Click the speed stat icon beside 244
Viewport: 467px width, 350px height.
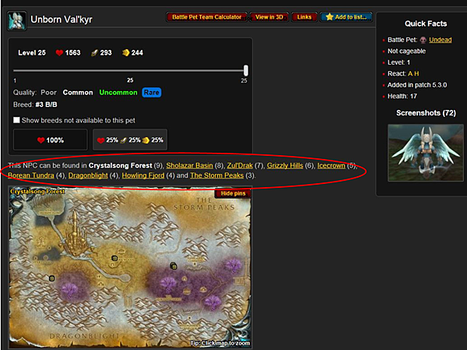pyautogui.click(x=125, y=53)
